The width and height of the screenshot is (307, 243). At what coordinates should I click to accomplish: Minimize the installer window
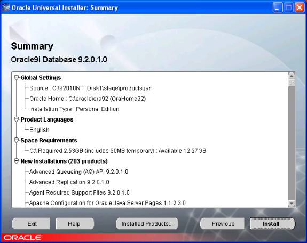278,7
